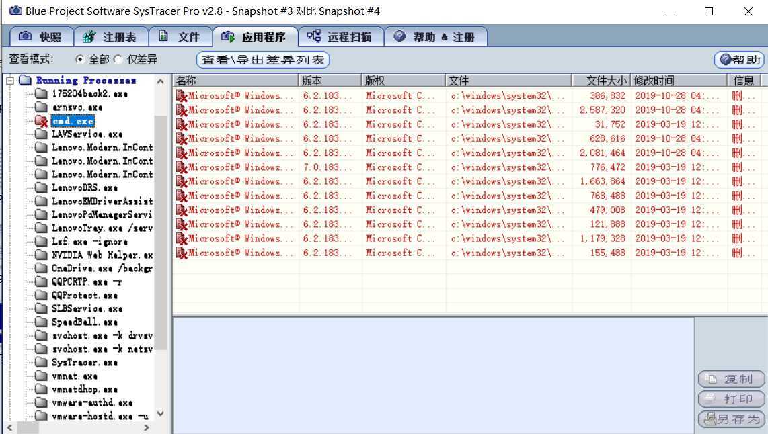Screen dimensions: 768x434
Task: Sort by the 修改时间 column header
Action: click(679, 80)
